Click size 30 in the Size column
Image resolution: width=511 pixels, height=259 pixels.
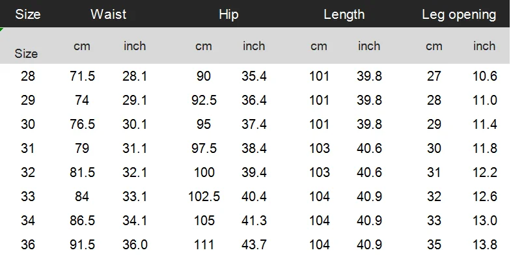(x=28, y=124)
